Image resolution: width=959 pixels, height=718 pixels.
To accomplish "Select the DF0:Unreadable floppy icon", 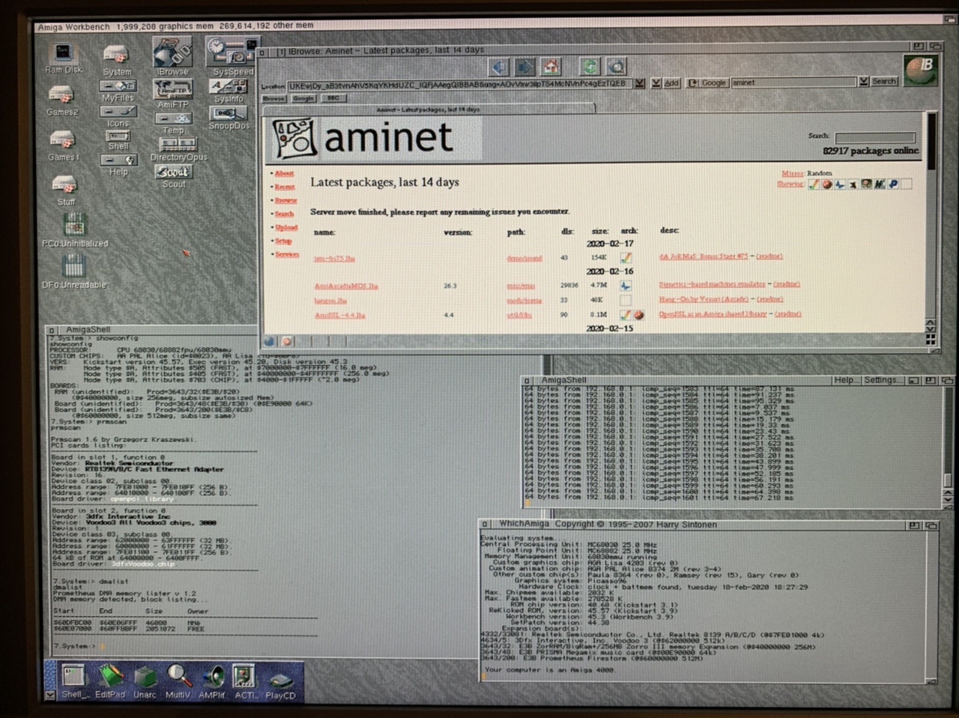I will pyautogui.click(x=73, y=271).
